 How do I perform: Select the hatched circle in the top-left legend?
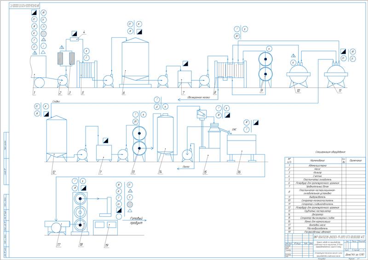(43, 34)
